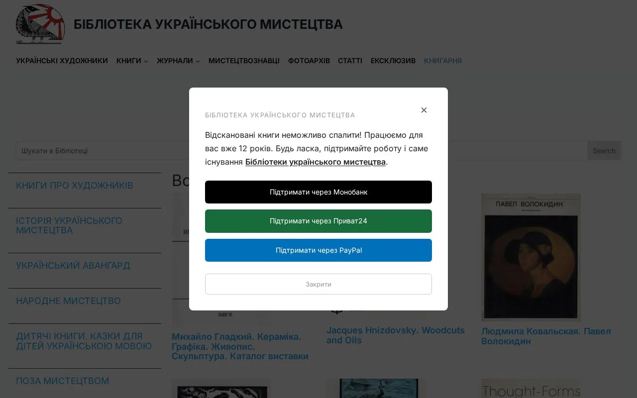This screenshot has height=398, width=637.
Task: Support via Монобанк button
Action: [318, 192]
